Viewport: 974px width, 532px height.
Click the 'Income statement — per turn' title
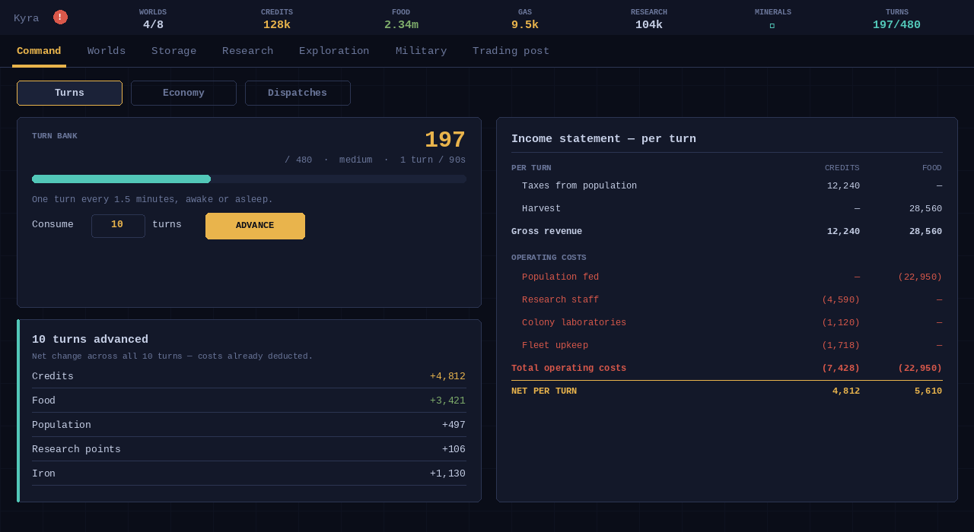[603, 139]
